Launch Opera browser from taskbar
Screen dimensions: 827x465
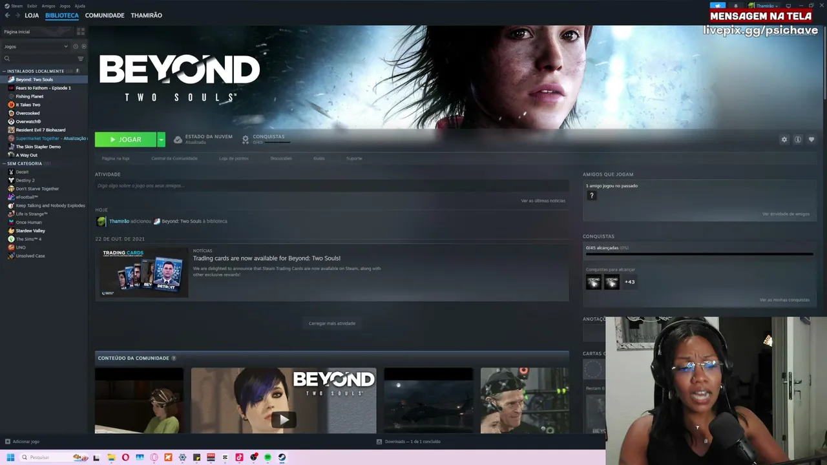click(125, 457)
